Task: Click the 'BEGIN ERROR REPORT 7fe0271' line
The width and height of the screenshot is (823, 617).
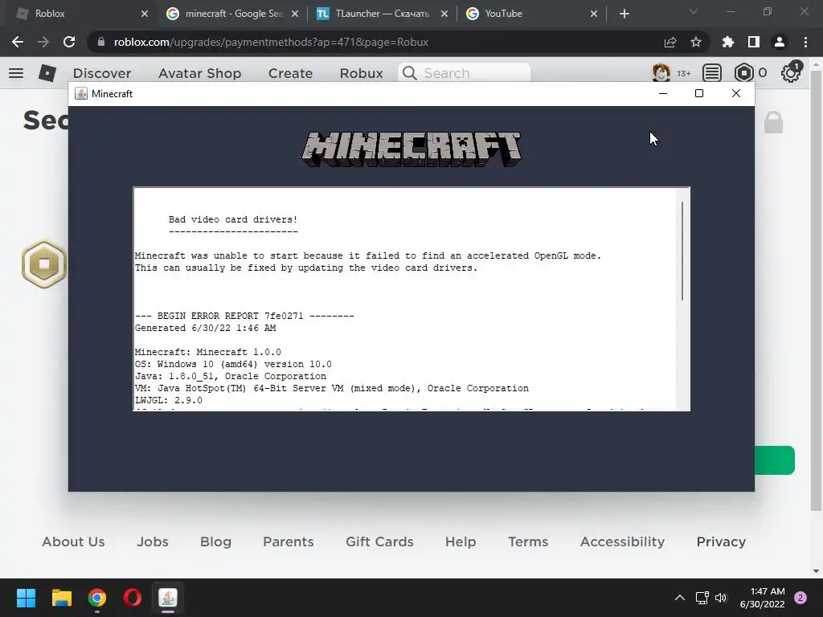Action: pyautogui.click(x=244, y=316)
